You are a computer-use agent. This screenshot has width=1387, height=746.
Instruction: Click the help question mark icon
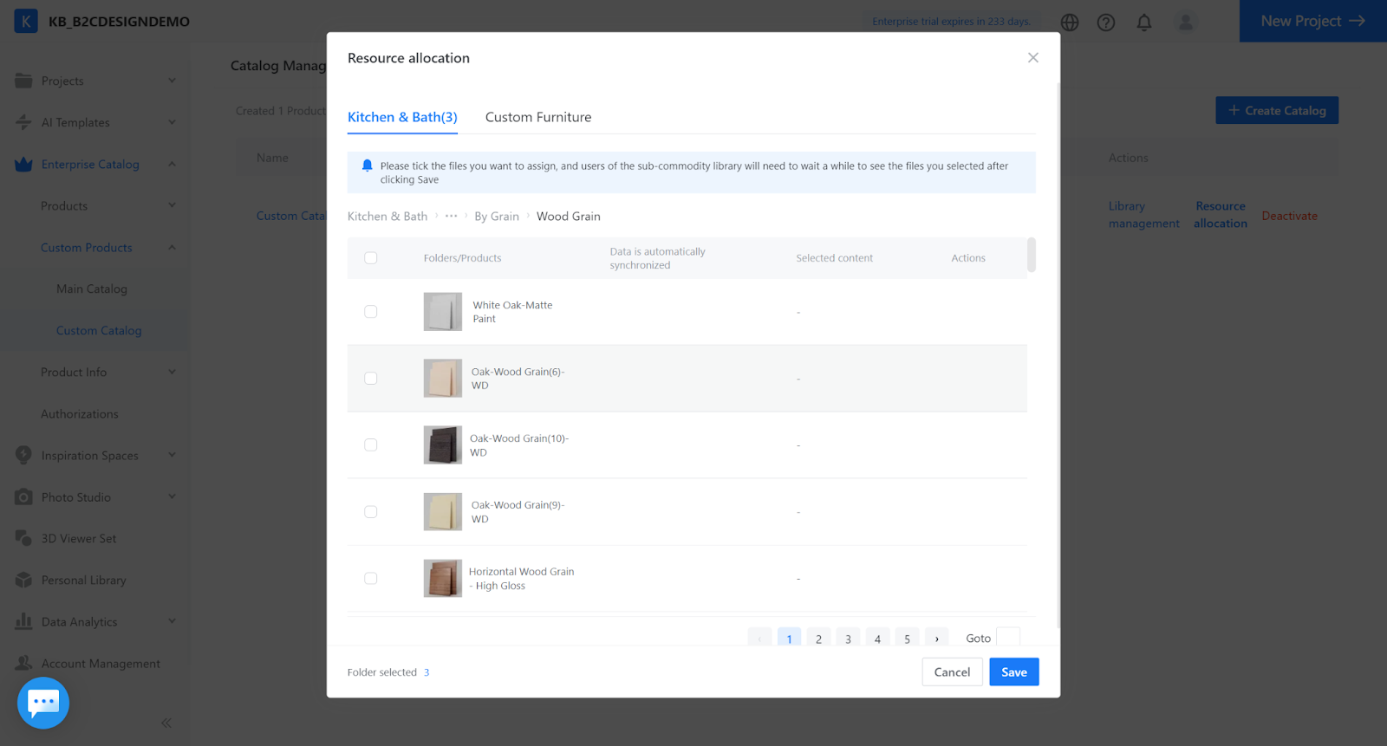point(1106,23)
